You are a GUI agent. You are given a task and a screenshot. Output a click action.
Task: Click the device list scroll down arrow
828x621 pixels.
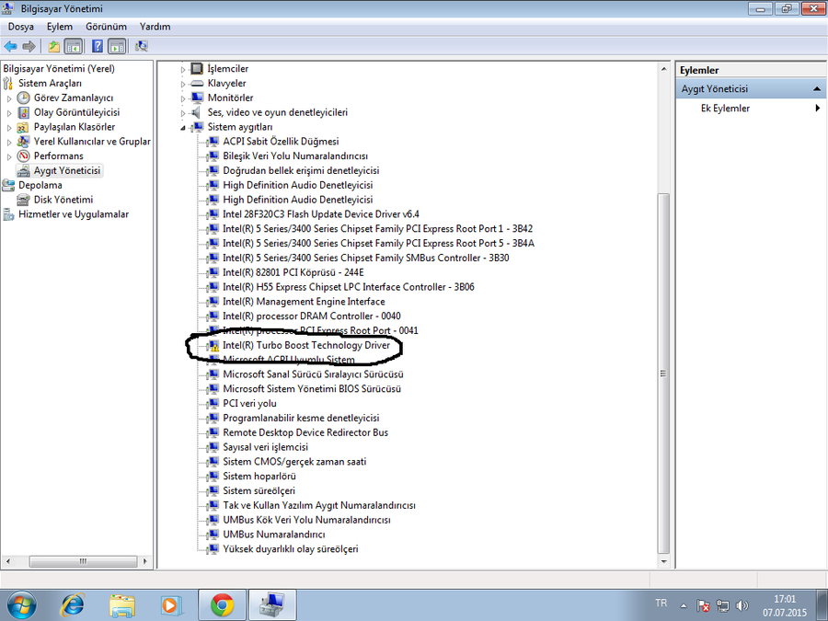point(663,562)
